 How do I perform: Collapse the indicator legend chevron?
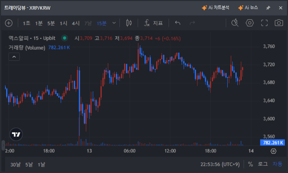(x=14, y=57)
